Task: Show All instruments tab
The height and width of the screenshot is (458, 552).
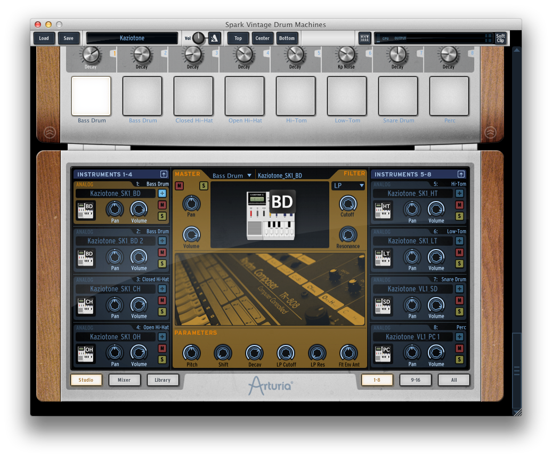Action: pos(454,380)
